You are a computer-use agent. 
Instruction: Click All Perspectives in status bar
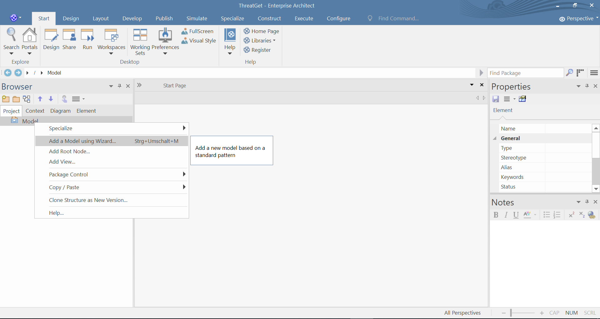pos(462,313)
